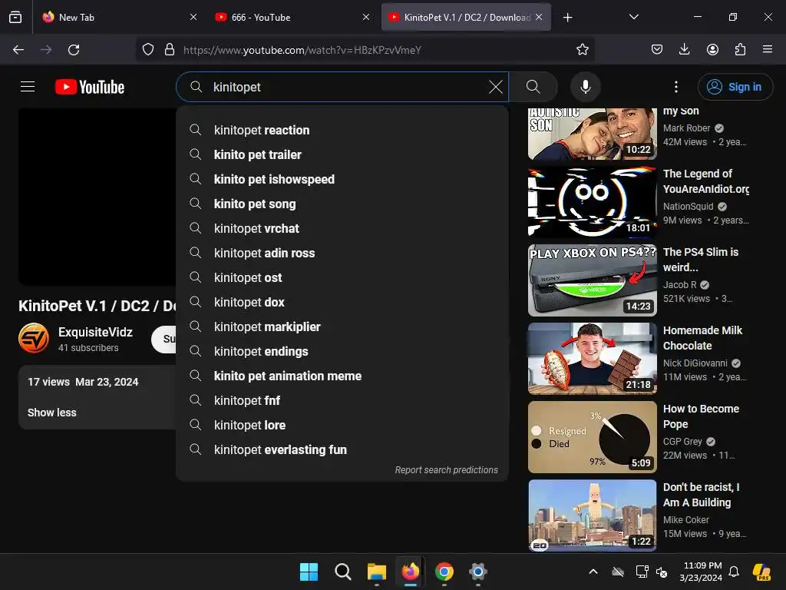Close the KinitoPet V.1 tab
The width and height of the screenshot is (786, 590).
pos(538,17)
